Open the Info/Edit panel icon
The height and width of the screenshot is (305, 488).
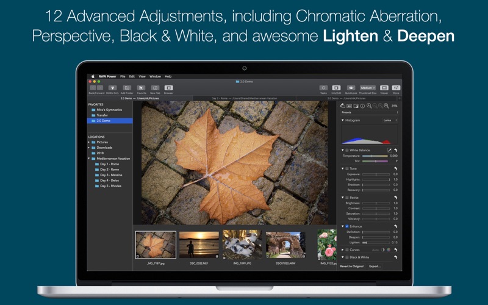336,88
